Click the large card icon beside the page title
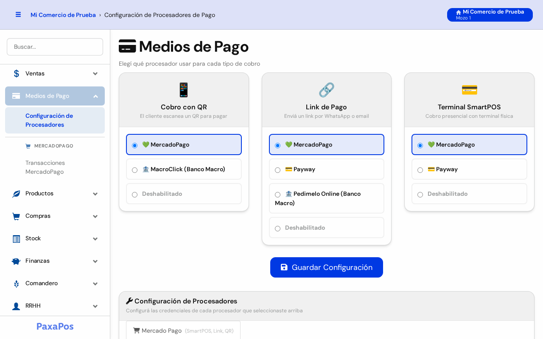 (127, 46)
